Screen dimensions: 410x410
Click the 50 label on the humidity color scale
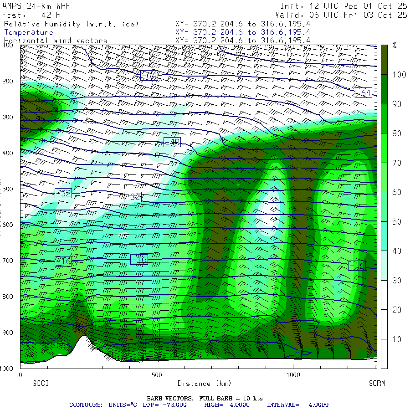coord(397,222)
